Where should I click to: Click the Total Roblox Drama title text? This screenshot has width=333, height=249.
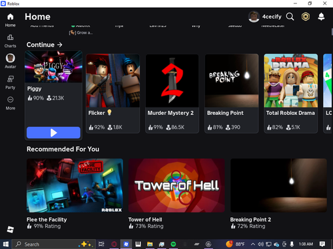[290, 113]
